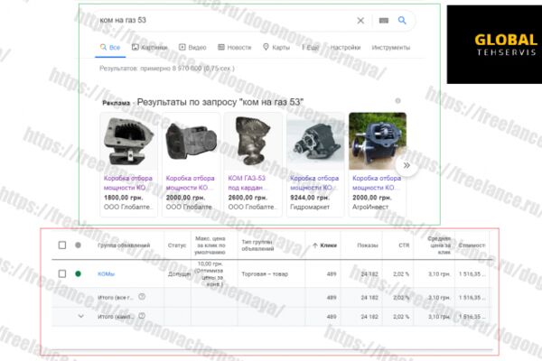542x361 pixels.
Task: Open the on-screen keyboard icon
Action: [x=384, y=21]
